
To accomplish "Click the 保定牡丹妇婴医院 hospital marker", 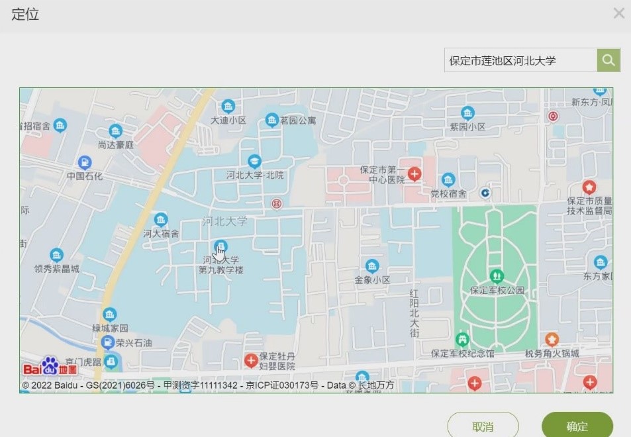I will (251, 361).
